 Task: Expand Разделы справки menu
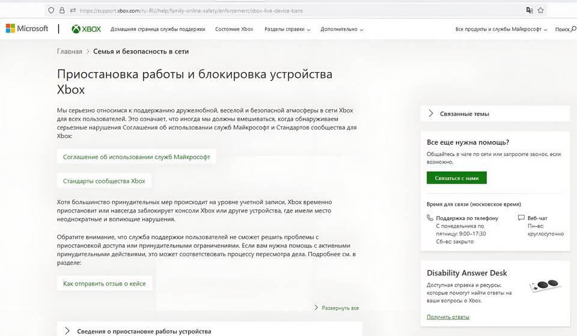tap(287, 29)
